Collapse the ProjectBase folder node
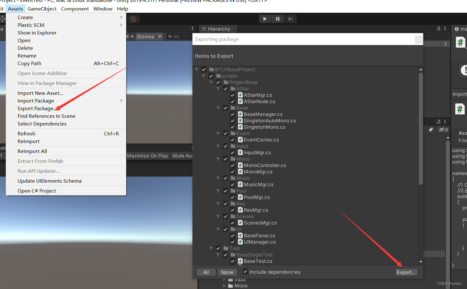The height and width of the screenshot is (289, 467). click(211, 82)
